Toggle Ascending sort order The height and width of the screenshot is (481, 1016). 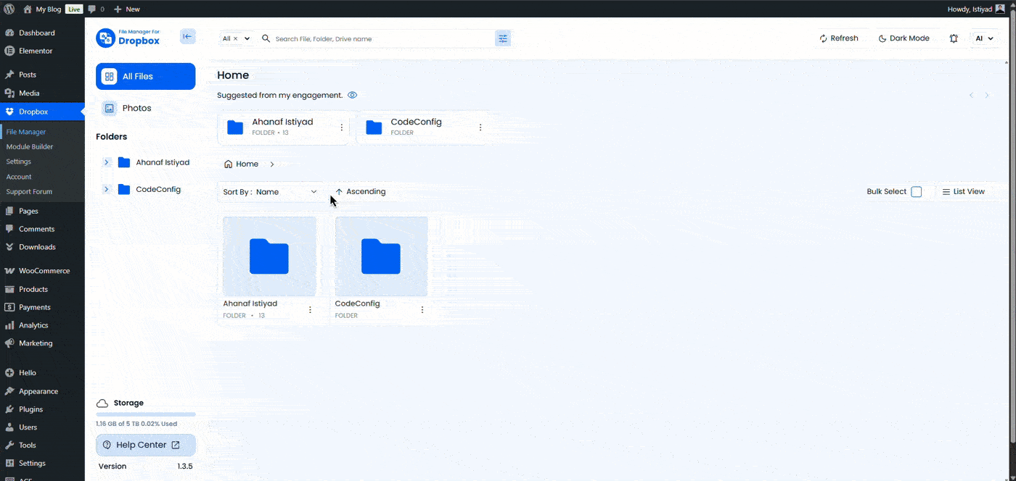pyautogui.click(x=361, y=191)
